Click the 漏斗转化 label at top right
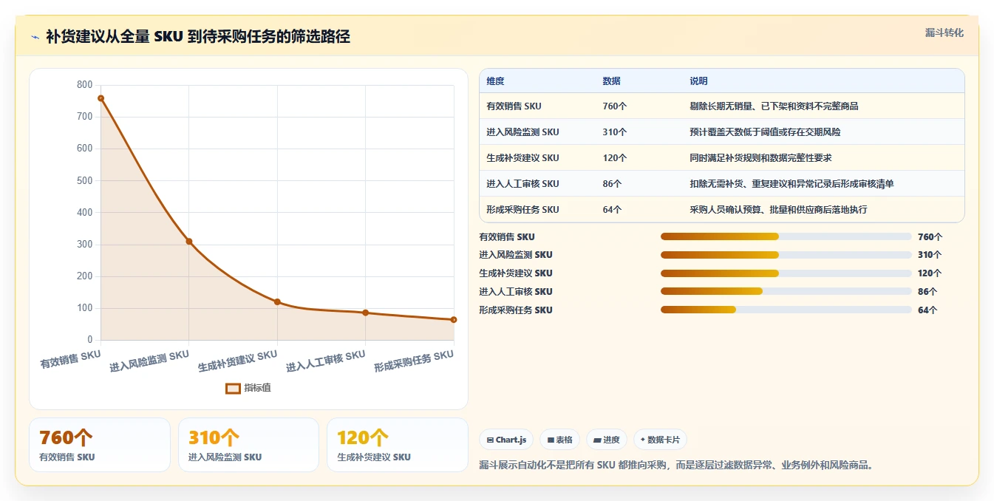Image resolution: width=994 pixels, height=501 pixels. tap(944, 33)
